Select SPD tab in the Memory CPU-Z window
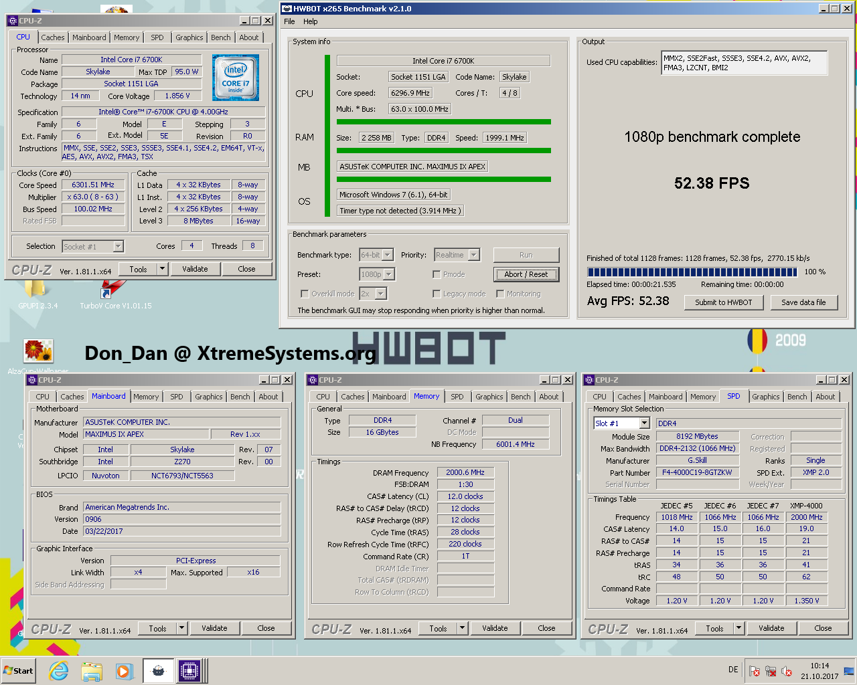The image size is (857, 685). coord(457,397)
